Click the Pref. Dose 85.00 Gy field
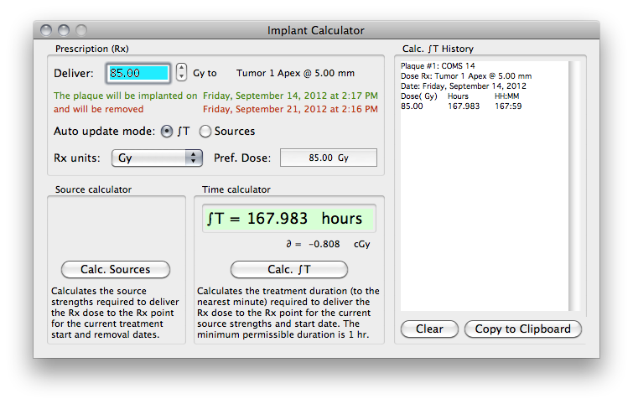The image size is (633, 404). tap(329, 158)
